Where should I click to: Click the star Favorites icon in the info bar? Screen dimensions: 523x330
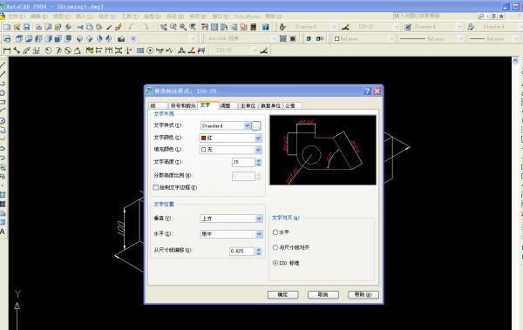pos(501,16)
